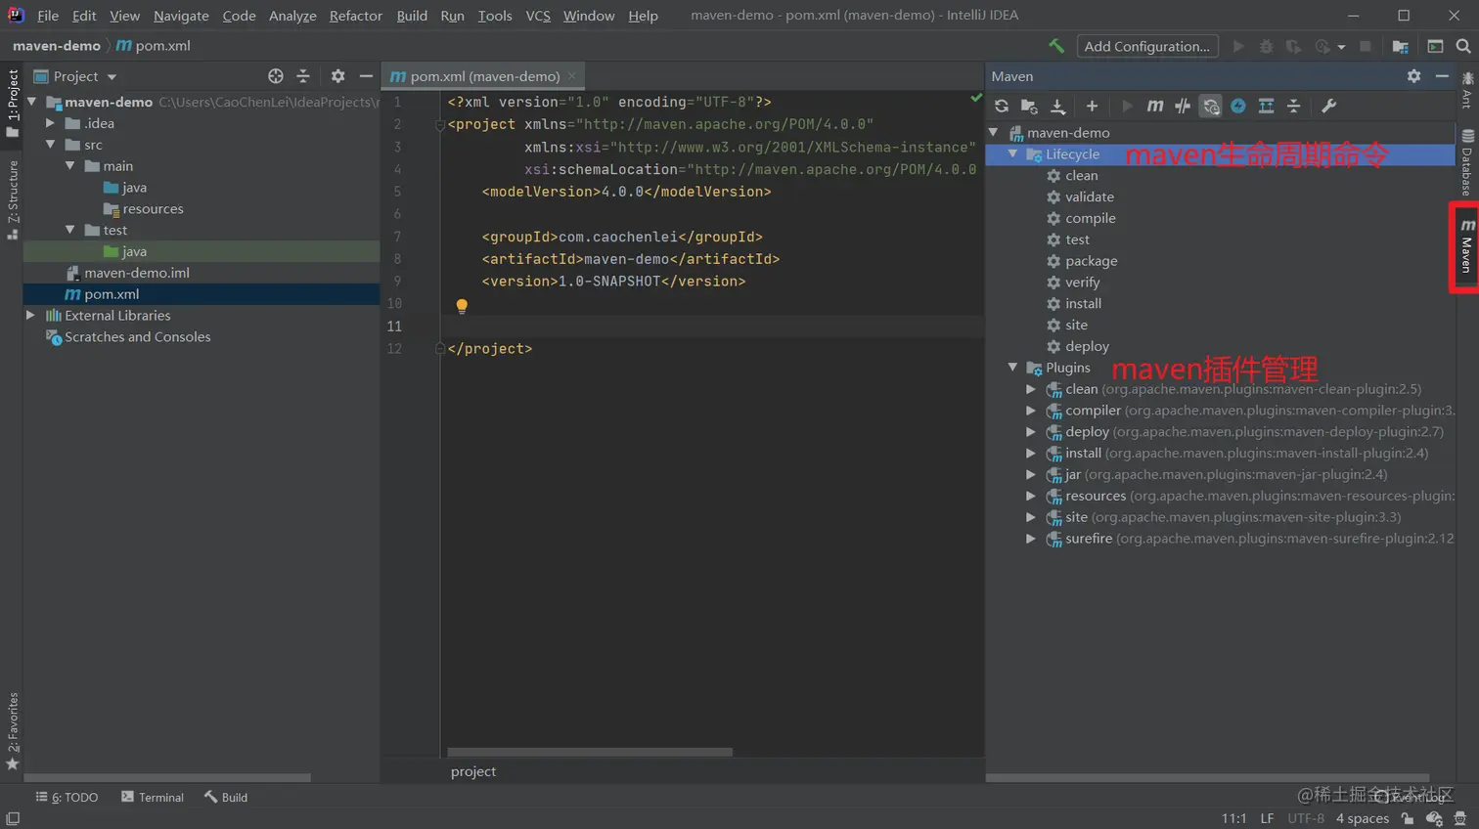Expand the surefire plugin node
Screen dimensions: 1479x829
click(x=1031, y=539)
